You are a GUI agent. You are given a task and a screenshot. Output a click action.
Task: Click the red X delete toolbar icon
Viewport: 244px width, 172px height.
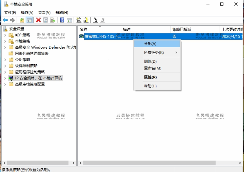[x=38, y=20]
